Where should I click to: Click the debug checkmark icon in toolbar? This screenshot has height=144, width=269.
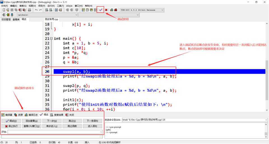(101, 10)
